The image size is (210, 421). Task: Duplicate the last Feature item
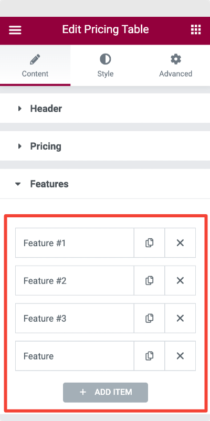coord(149,356)
